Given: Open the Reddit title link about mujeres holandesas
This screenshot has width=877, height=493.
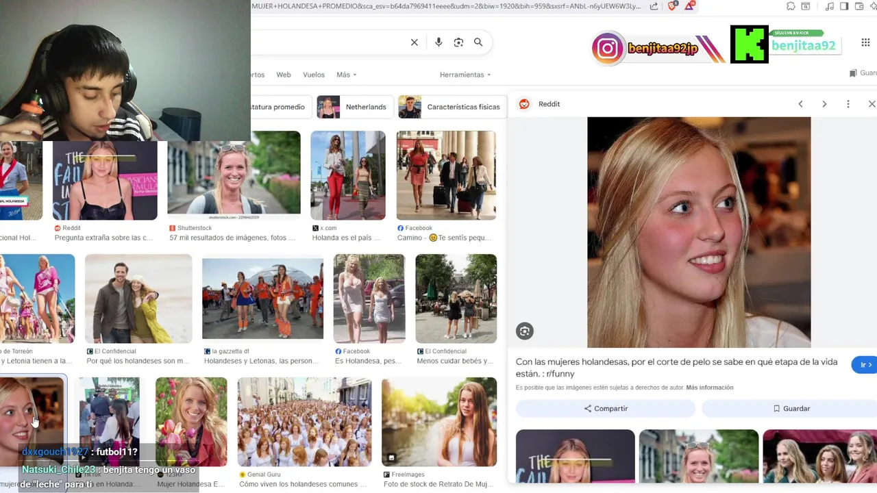Looking at the screenshot, I should click(x=676, y=368).
